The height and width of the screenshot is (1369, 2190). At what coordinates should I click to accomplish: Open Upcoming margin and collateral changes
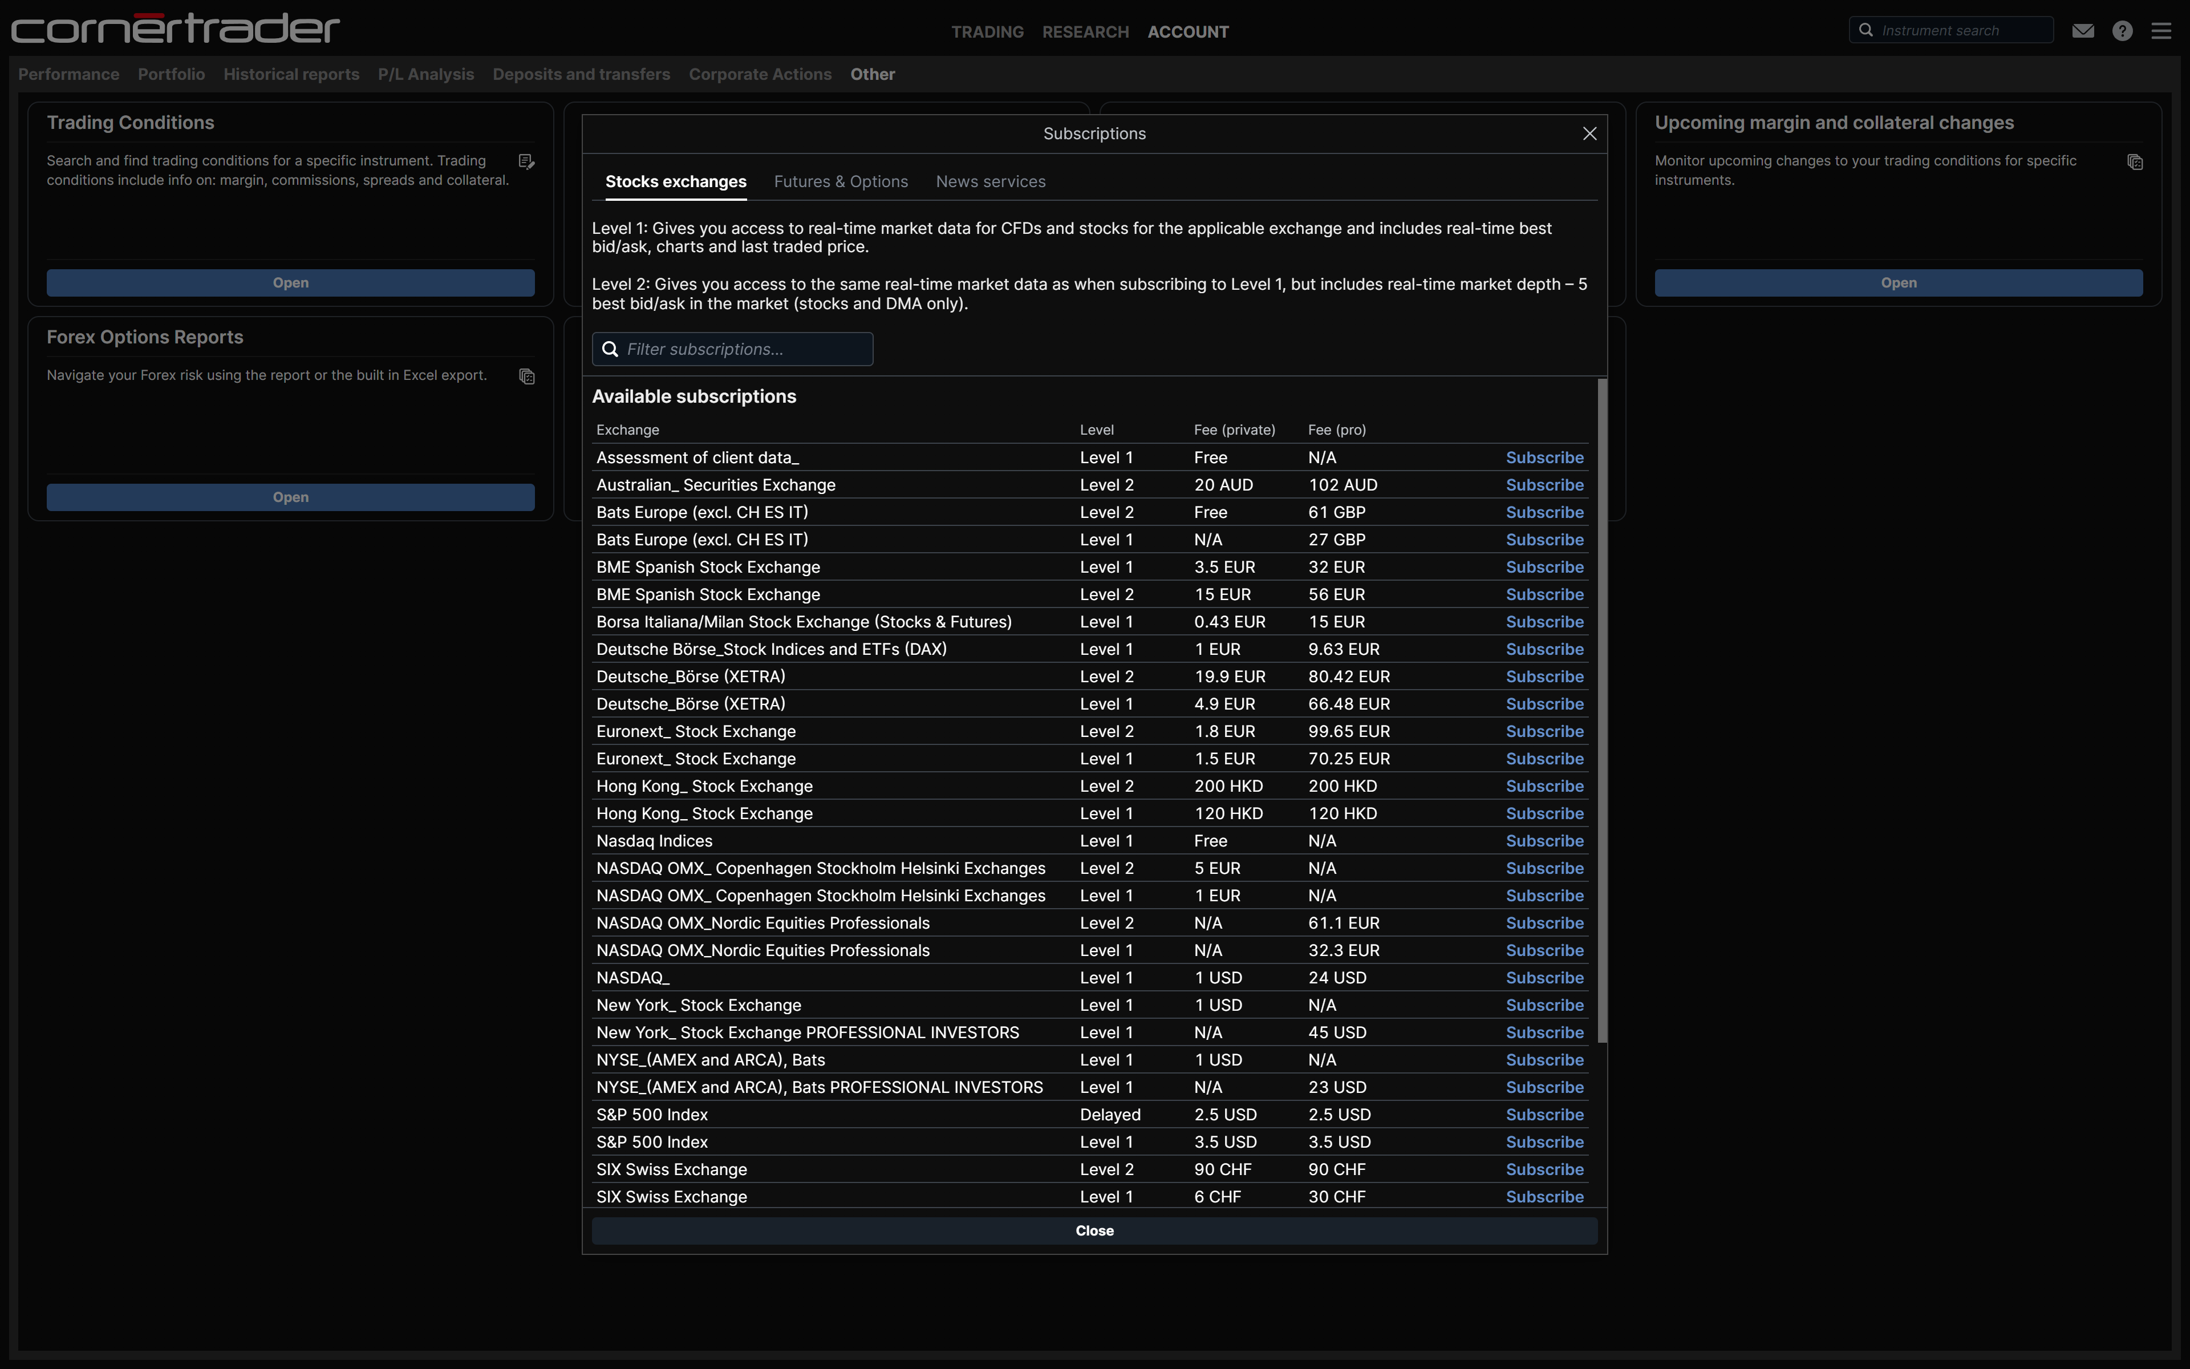(1899, 282)
